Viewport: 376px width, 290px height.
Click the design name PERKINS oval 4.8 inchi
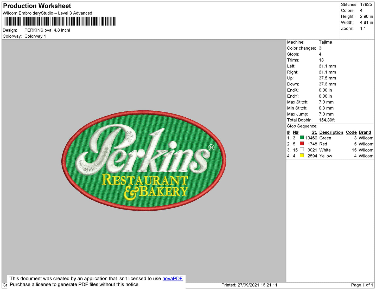(47, 30)
